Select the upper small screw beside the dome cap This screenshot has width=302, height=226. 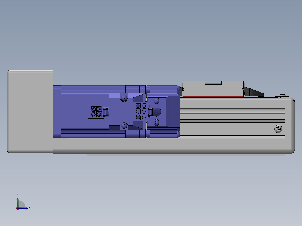pyautogui.click(x=156, y=101)
